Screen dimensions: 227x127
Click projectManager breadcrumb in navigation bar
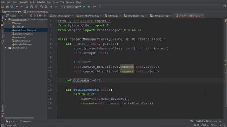tap(12, 12)
